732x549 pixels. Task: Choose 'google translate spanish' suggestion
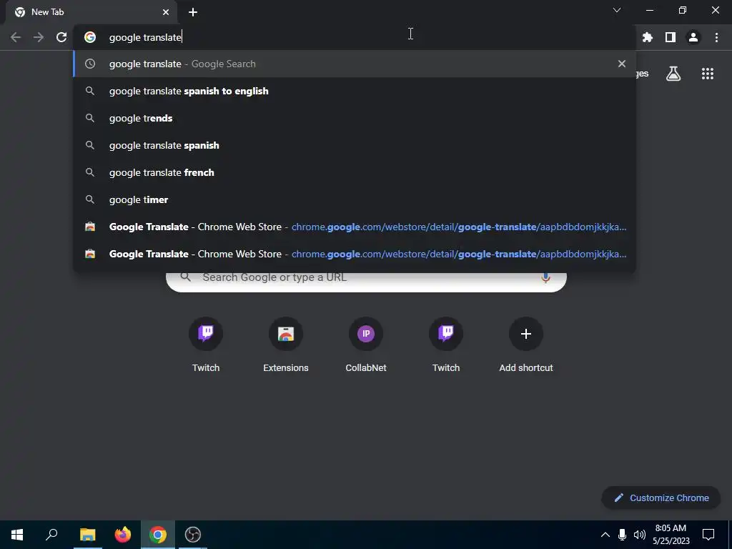pyautogui.click(x=355, y=145)
